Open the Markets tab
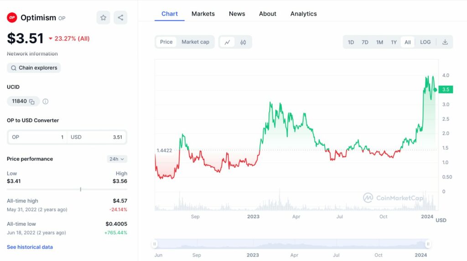The height and width of the screenshot is (261, 467). click(203, 14)
